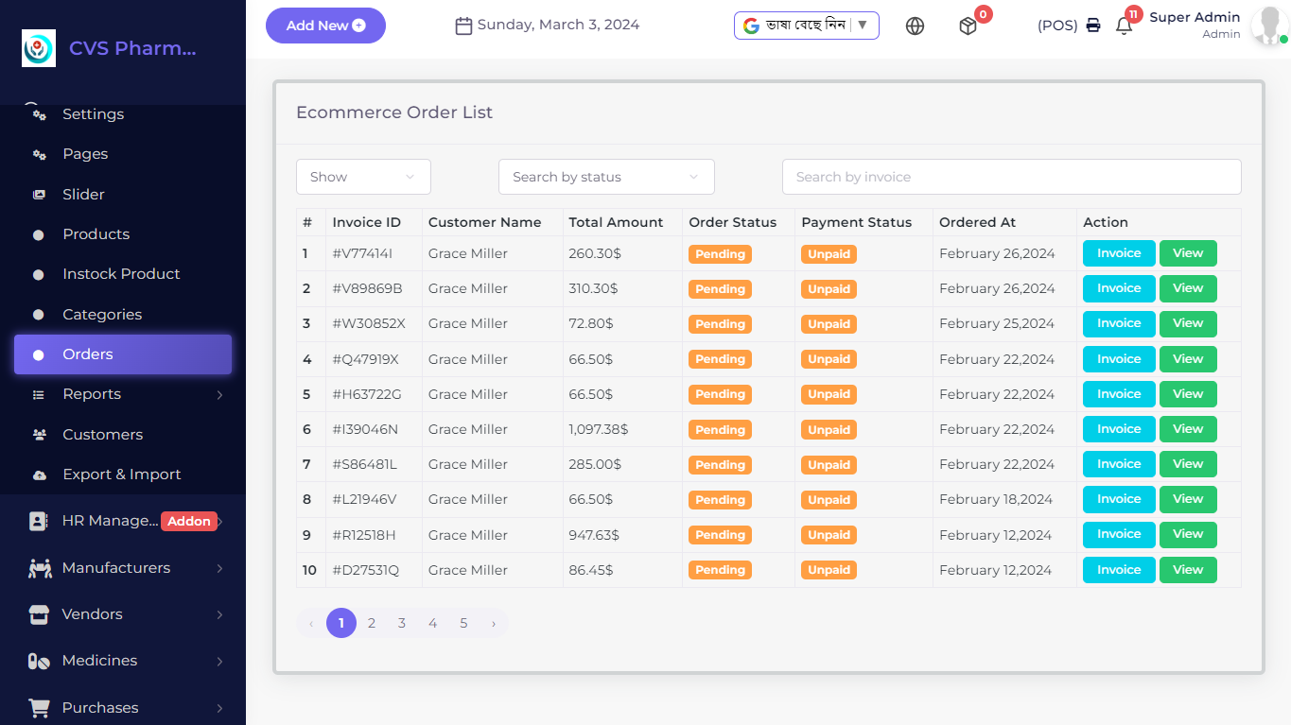The image size is (1291, 725).
Task: Go to page 3 of the order list
Action: tap(402, 623)
